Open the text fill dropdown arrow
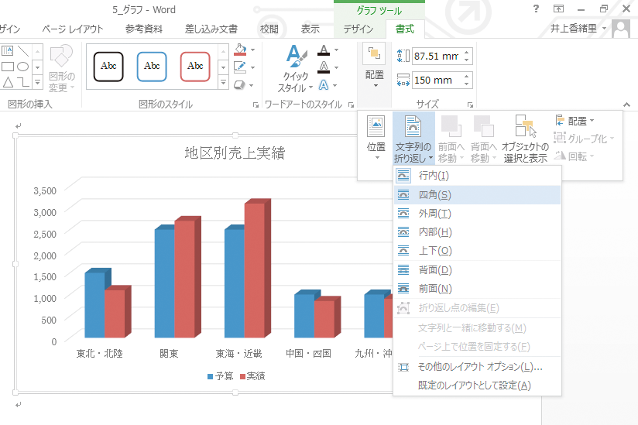Screen dimensions: 638x425 (x=337, y=50)
